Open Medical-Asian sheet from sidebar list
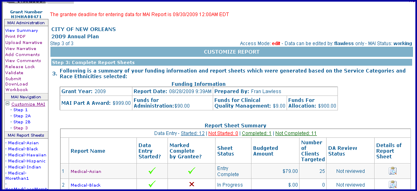 pyautogui.click(x=23, y=143)
